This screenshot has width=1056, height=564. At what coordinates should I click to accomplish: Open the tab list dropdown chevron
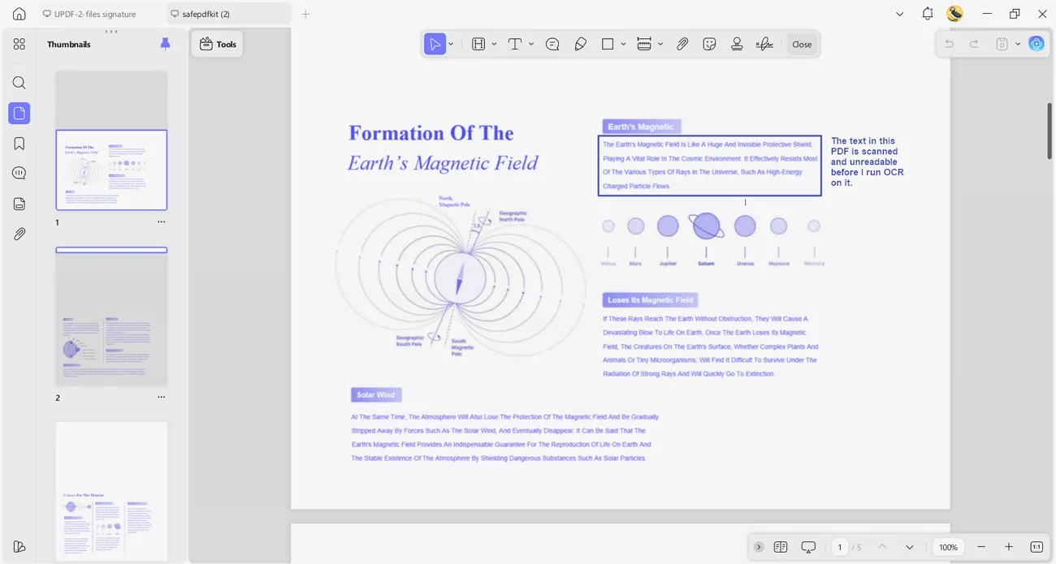(899, 14)
